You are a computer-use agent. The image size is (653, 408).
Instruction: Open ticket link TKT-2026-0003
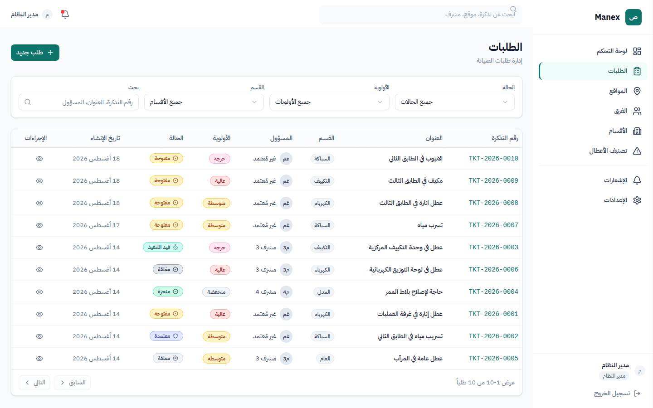click(493, 248)
